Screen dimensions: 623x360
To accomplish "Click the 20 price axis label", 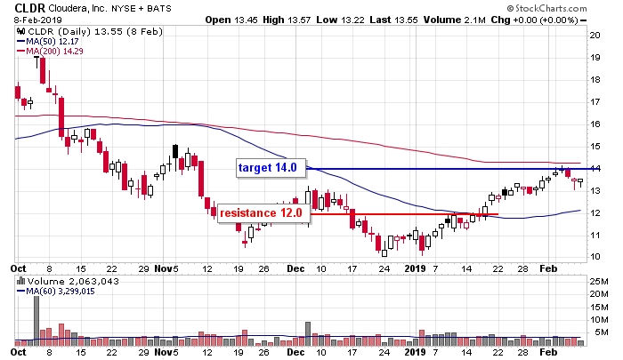I will click(x=595, y=36).
